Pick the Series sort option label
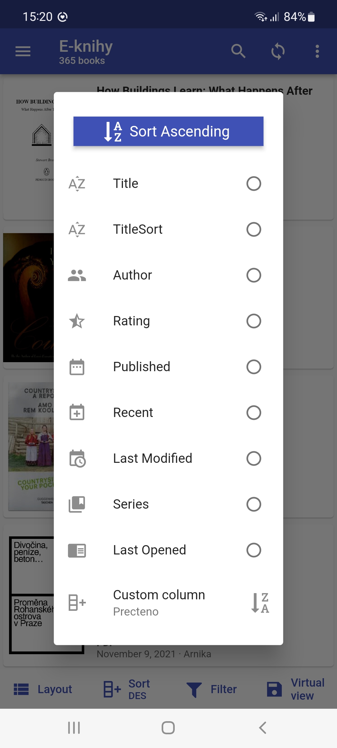The height and width of the screenshot is (748, 337). (x=131, y=504)
